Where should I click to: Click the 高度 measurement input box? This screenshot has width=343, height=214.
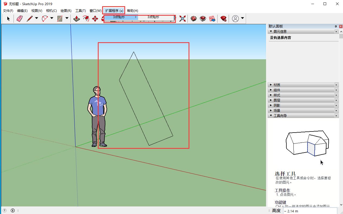[x=310, y=211]
